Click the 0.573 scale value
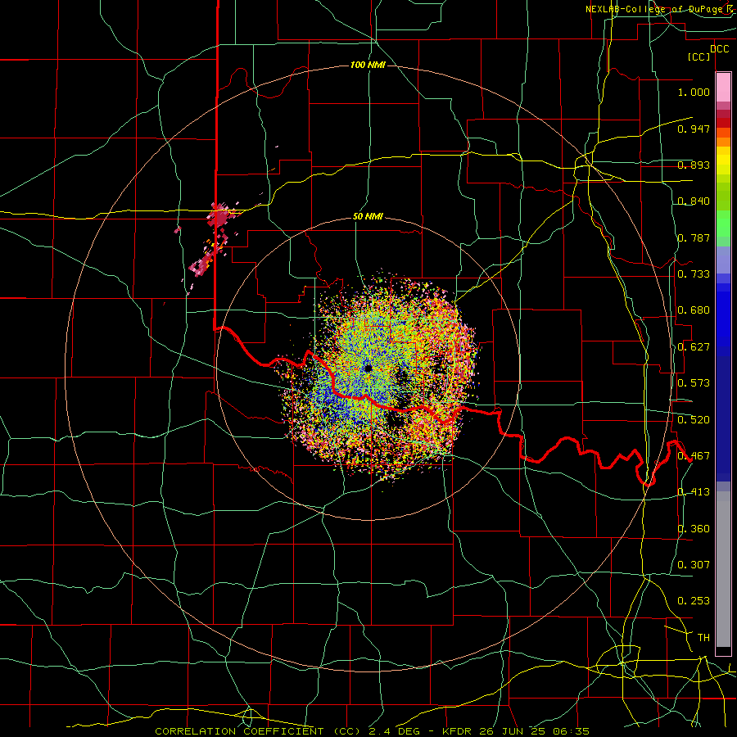Viewport: 737px width, 737px height. pyautogui.click(x=694, y=383)
